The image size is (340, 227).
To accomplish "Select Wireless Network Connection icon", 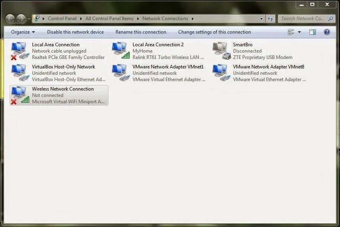I will click(20, 95).
